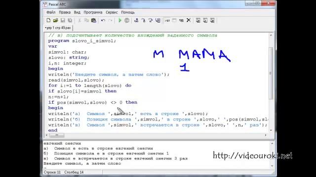The width and height of the screenshot is (316, 177).
Task: Stop the program with the gray round button
Action: tap(127, 20)
